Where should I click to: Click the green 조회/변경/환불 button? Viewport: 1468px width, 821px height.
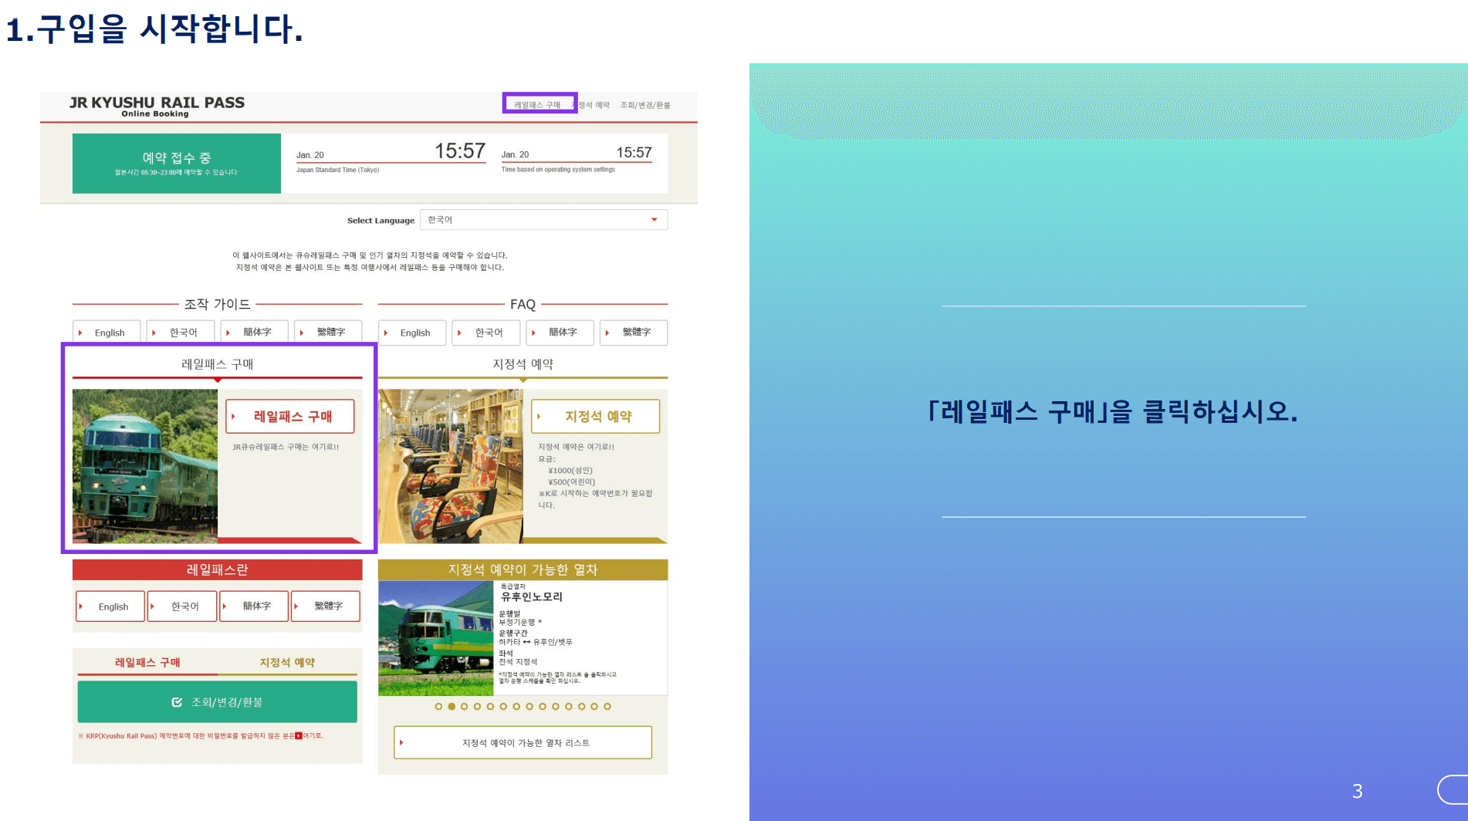click(x=218, y=702)
